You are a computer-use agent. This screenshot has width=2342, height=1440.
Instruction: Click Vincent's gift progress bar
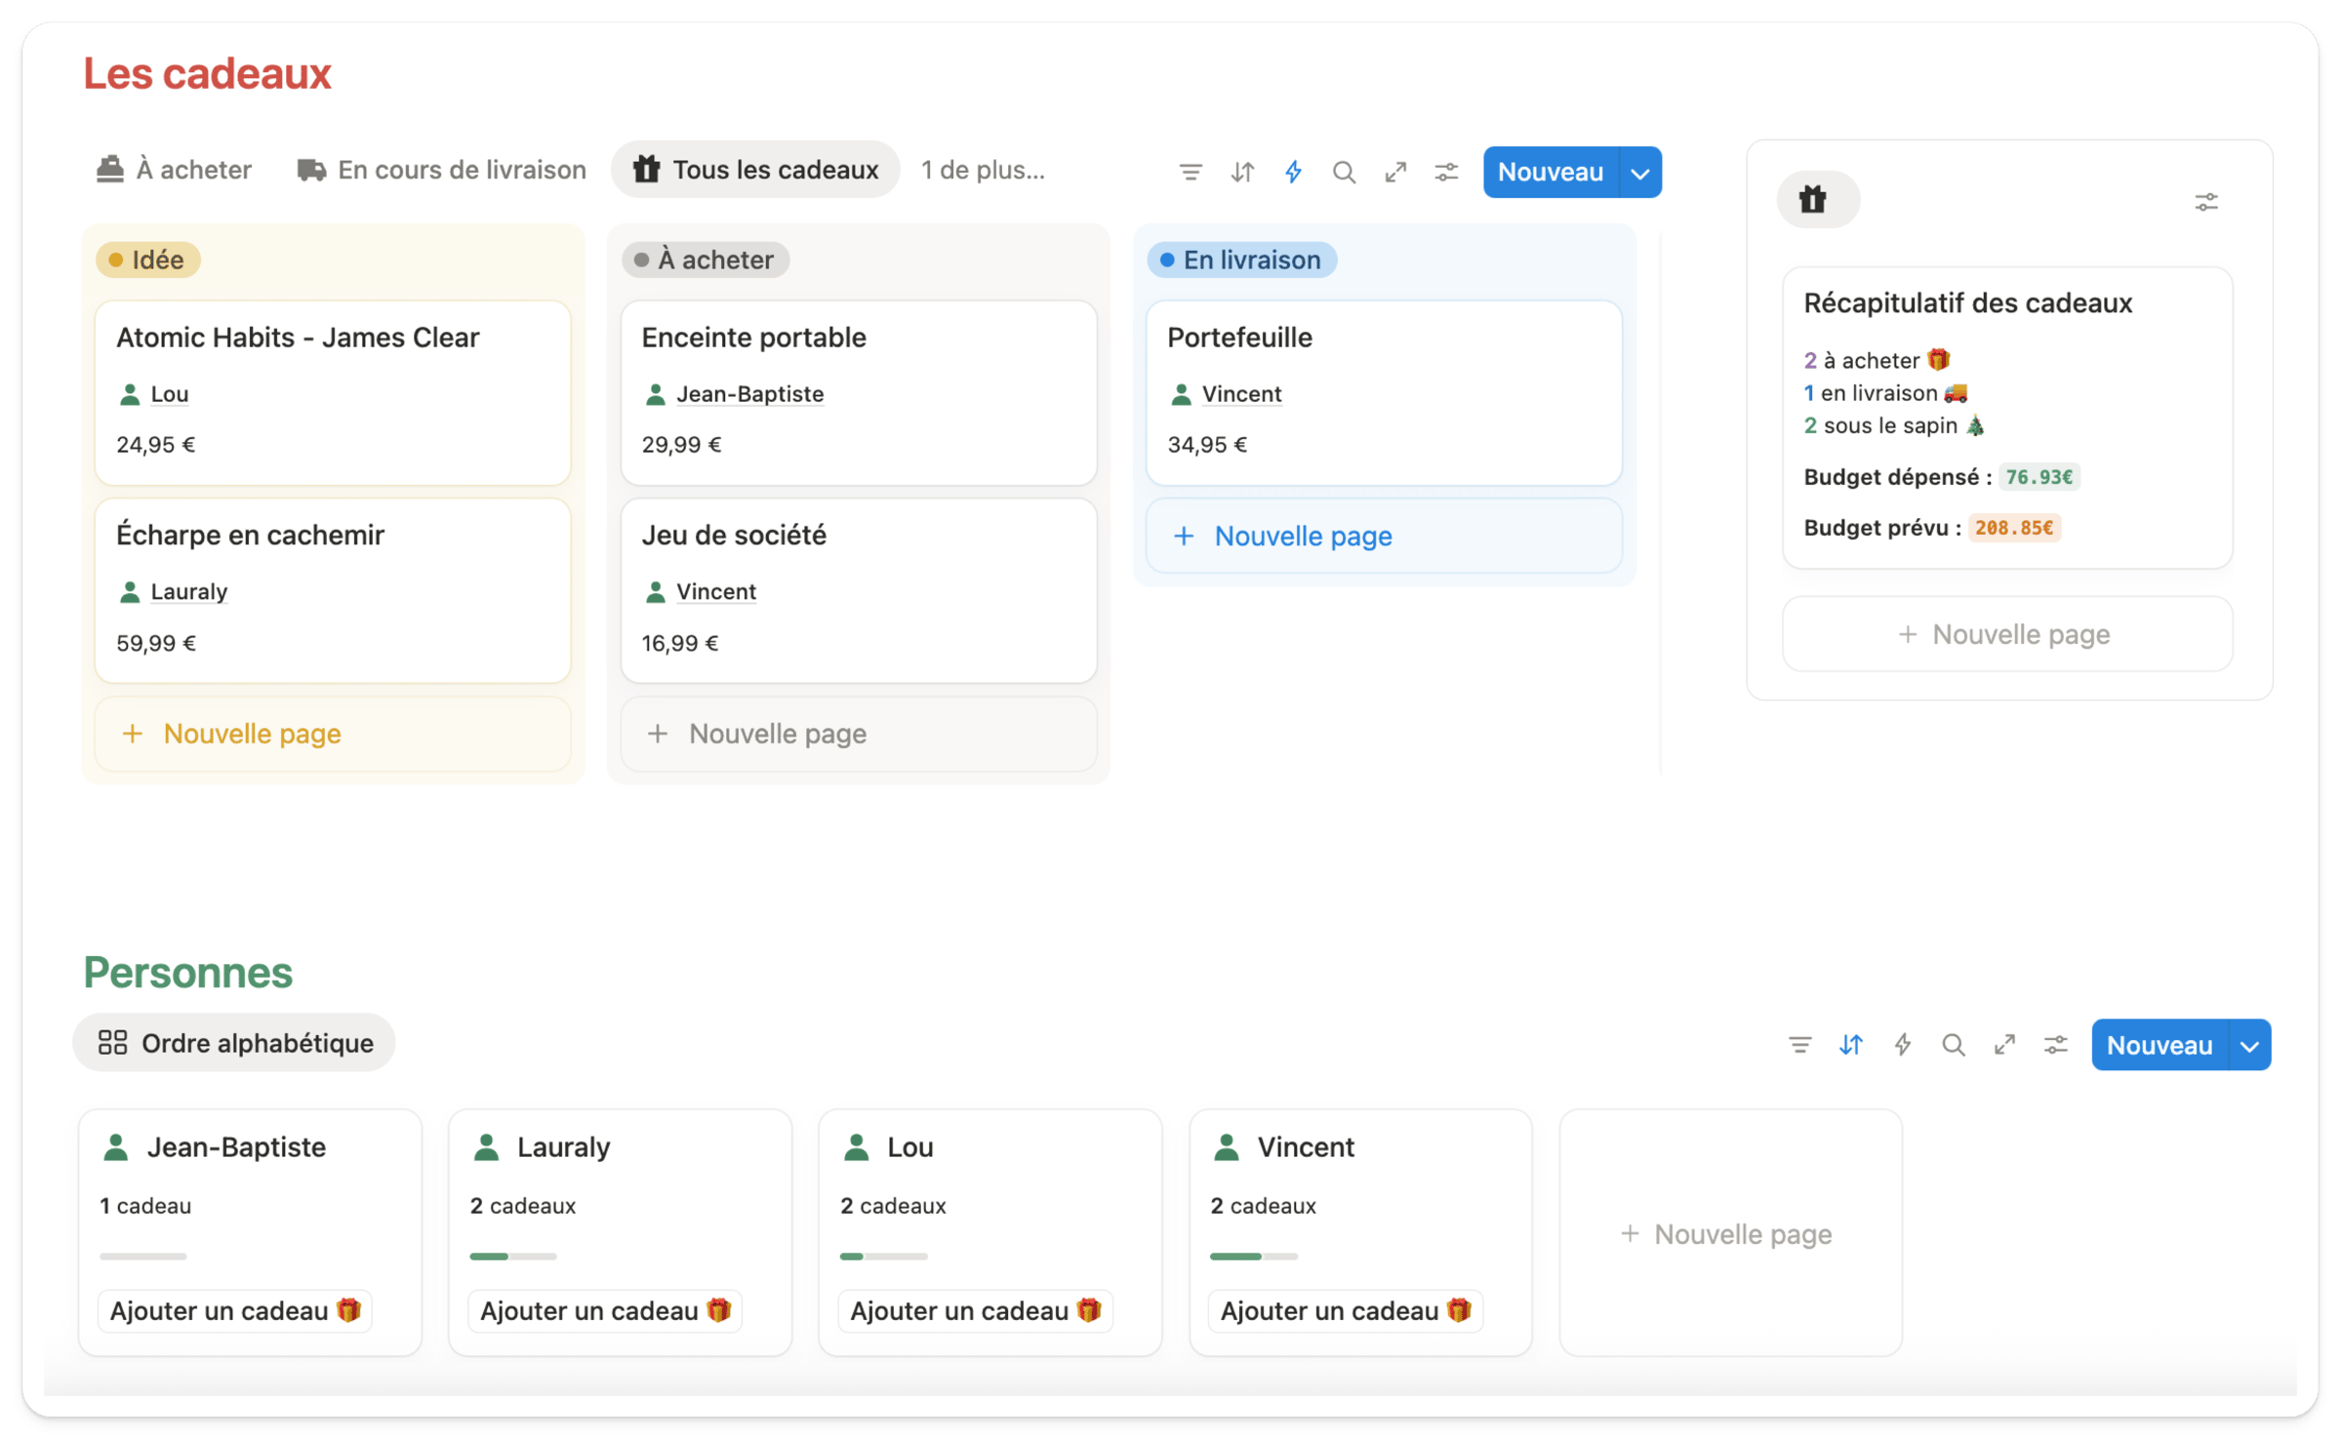pos(1253,1257)
